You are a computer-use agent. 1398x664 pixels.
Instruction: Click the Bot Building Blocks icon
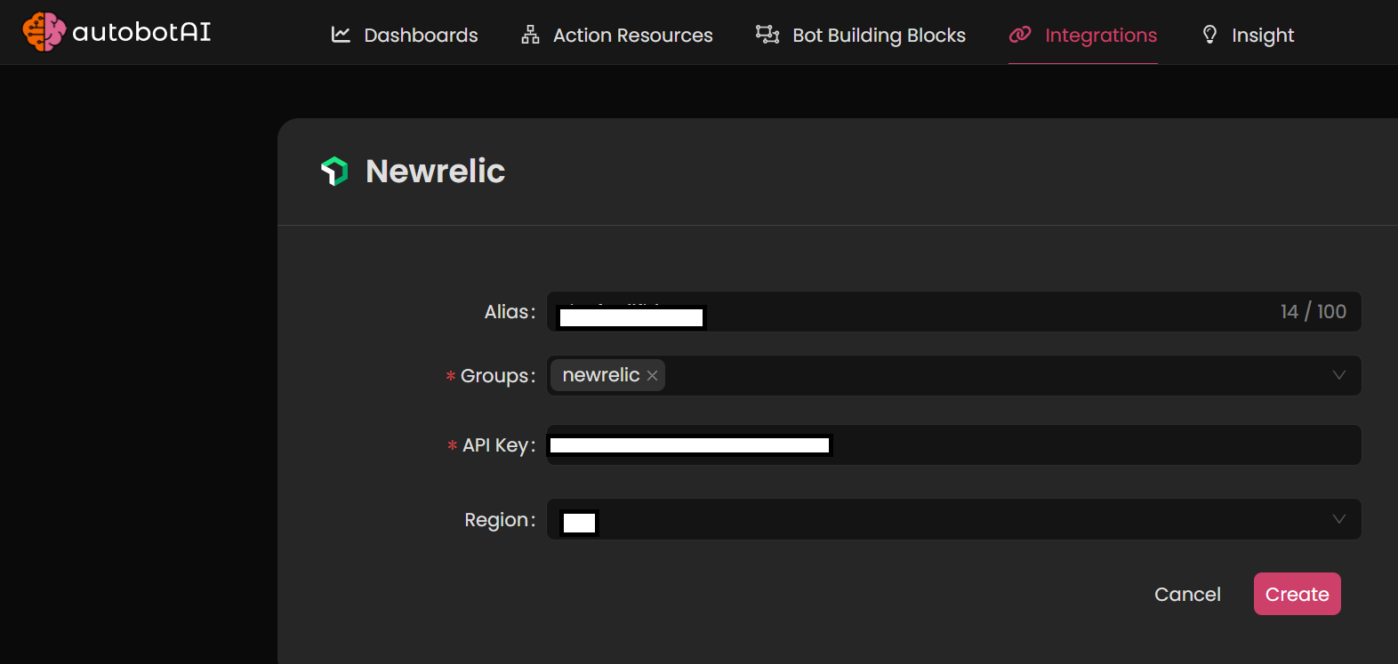point(767,34)
